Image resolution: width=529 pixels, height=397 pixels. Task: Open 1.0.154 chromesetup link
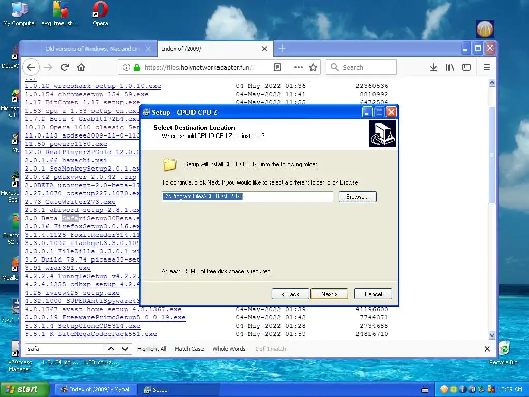(x=87, y=94)
